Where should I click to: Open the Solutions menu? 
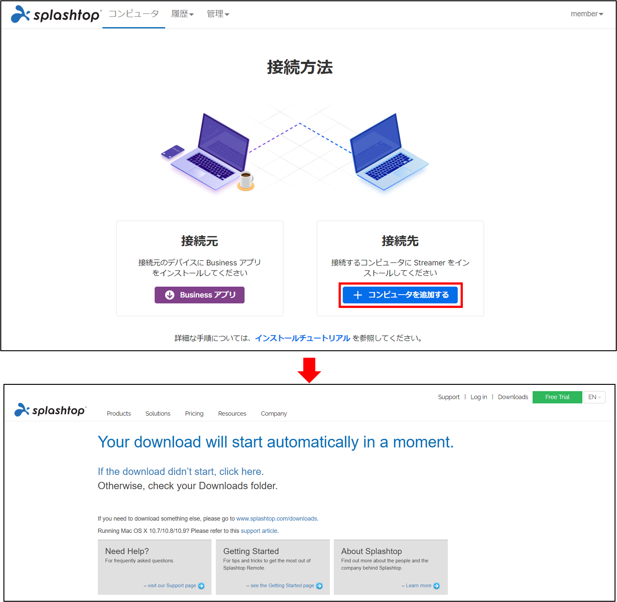click(x=158, y=413)
